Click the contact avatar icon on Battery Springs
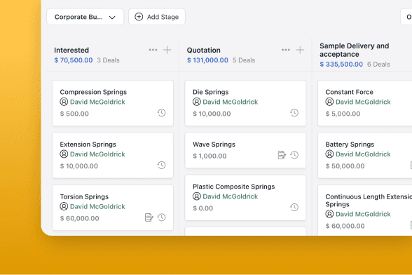The image size is (412, 275). pos(329,154)
